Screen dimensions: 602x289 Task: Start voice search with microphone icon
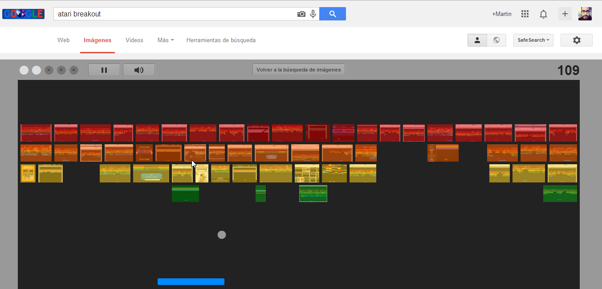(313, 14)
